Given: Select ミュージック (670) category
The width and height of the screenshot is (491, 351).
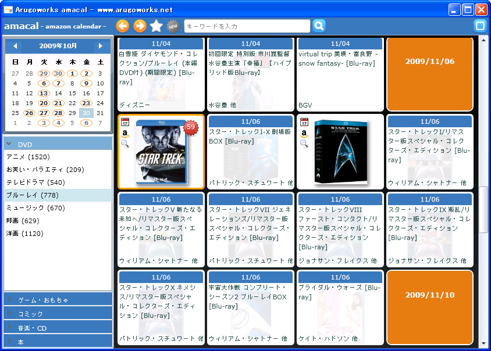Looking at the screenshot, I should 58,208.
